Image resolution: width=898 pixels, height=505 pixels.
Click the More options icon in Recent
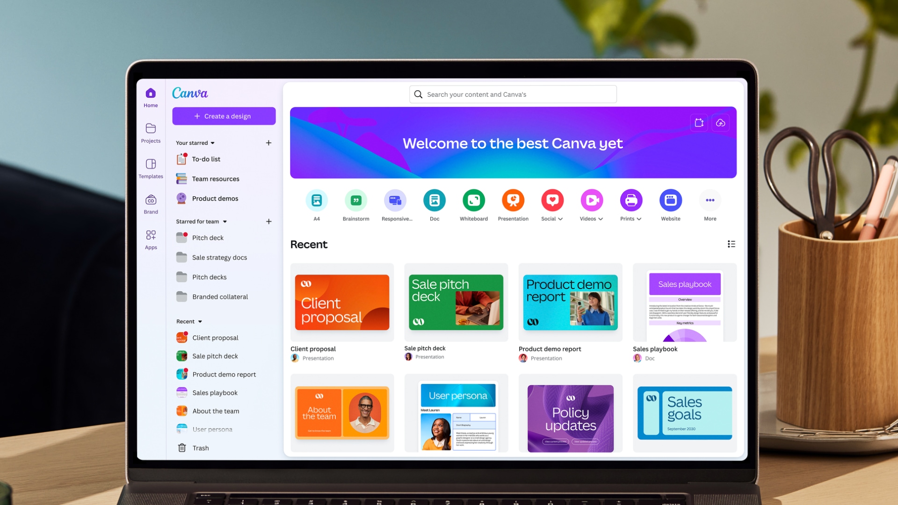click(731, 244)
